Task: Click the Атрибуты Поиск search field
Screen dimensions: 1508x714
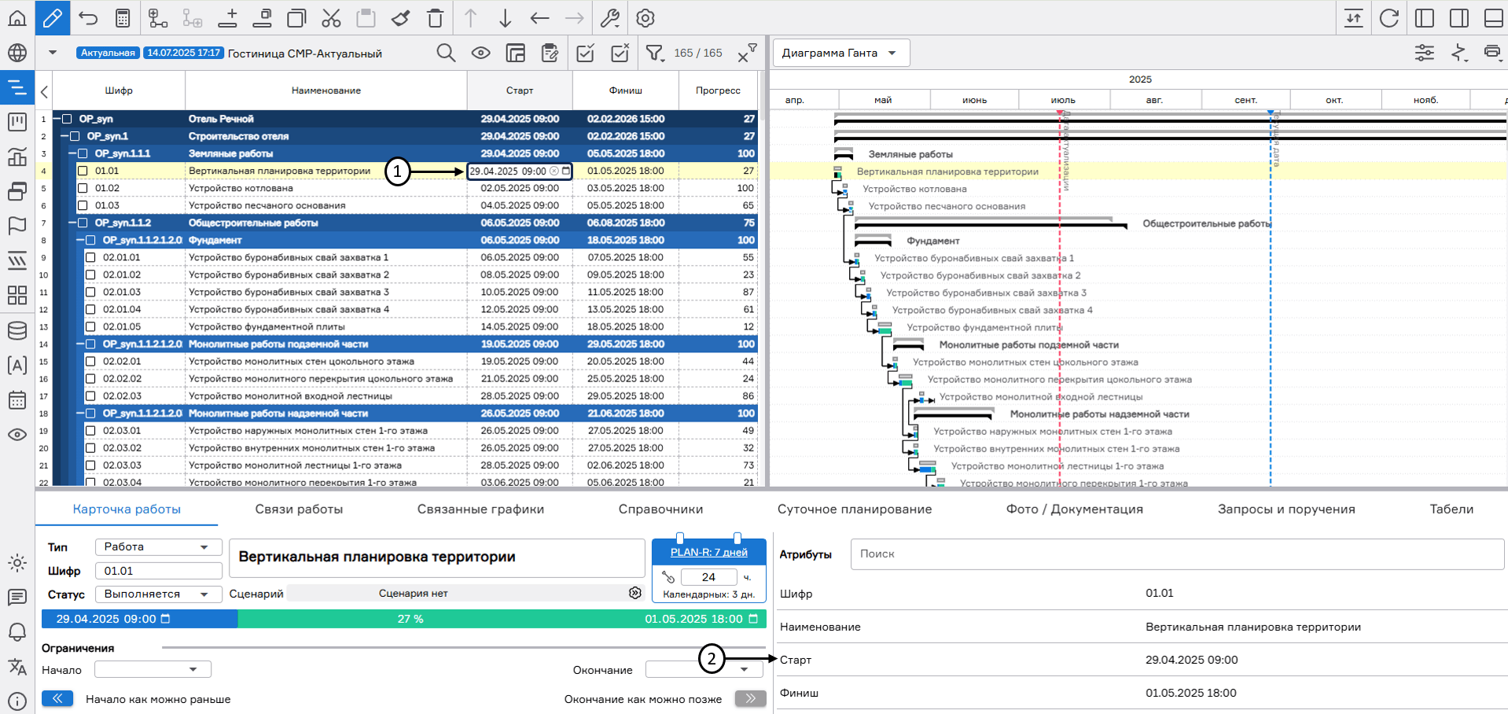Action: coord(1176,554)
